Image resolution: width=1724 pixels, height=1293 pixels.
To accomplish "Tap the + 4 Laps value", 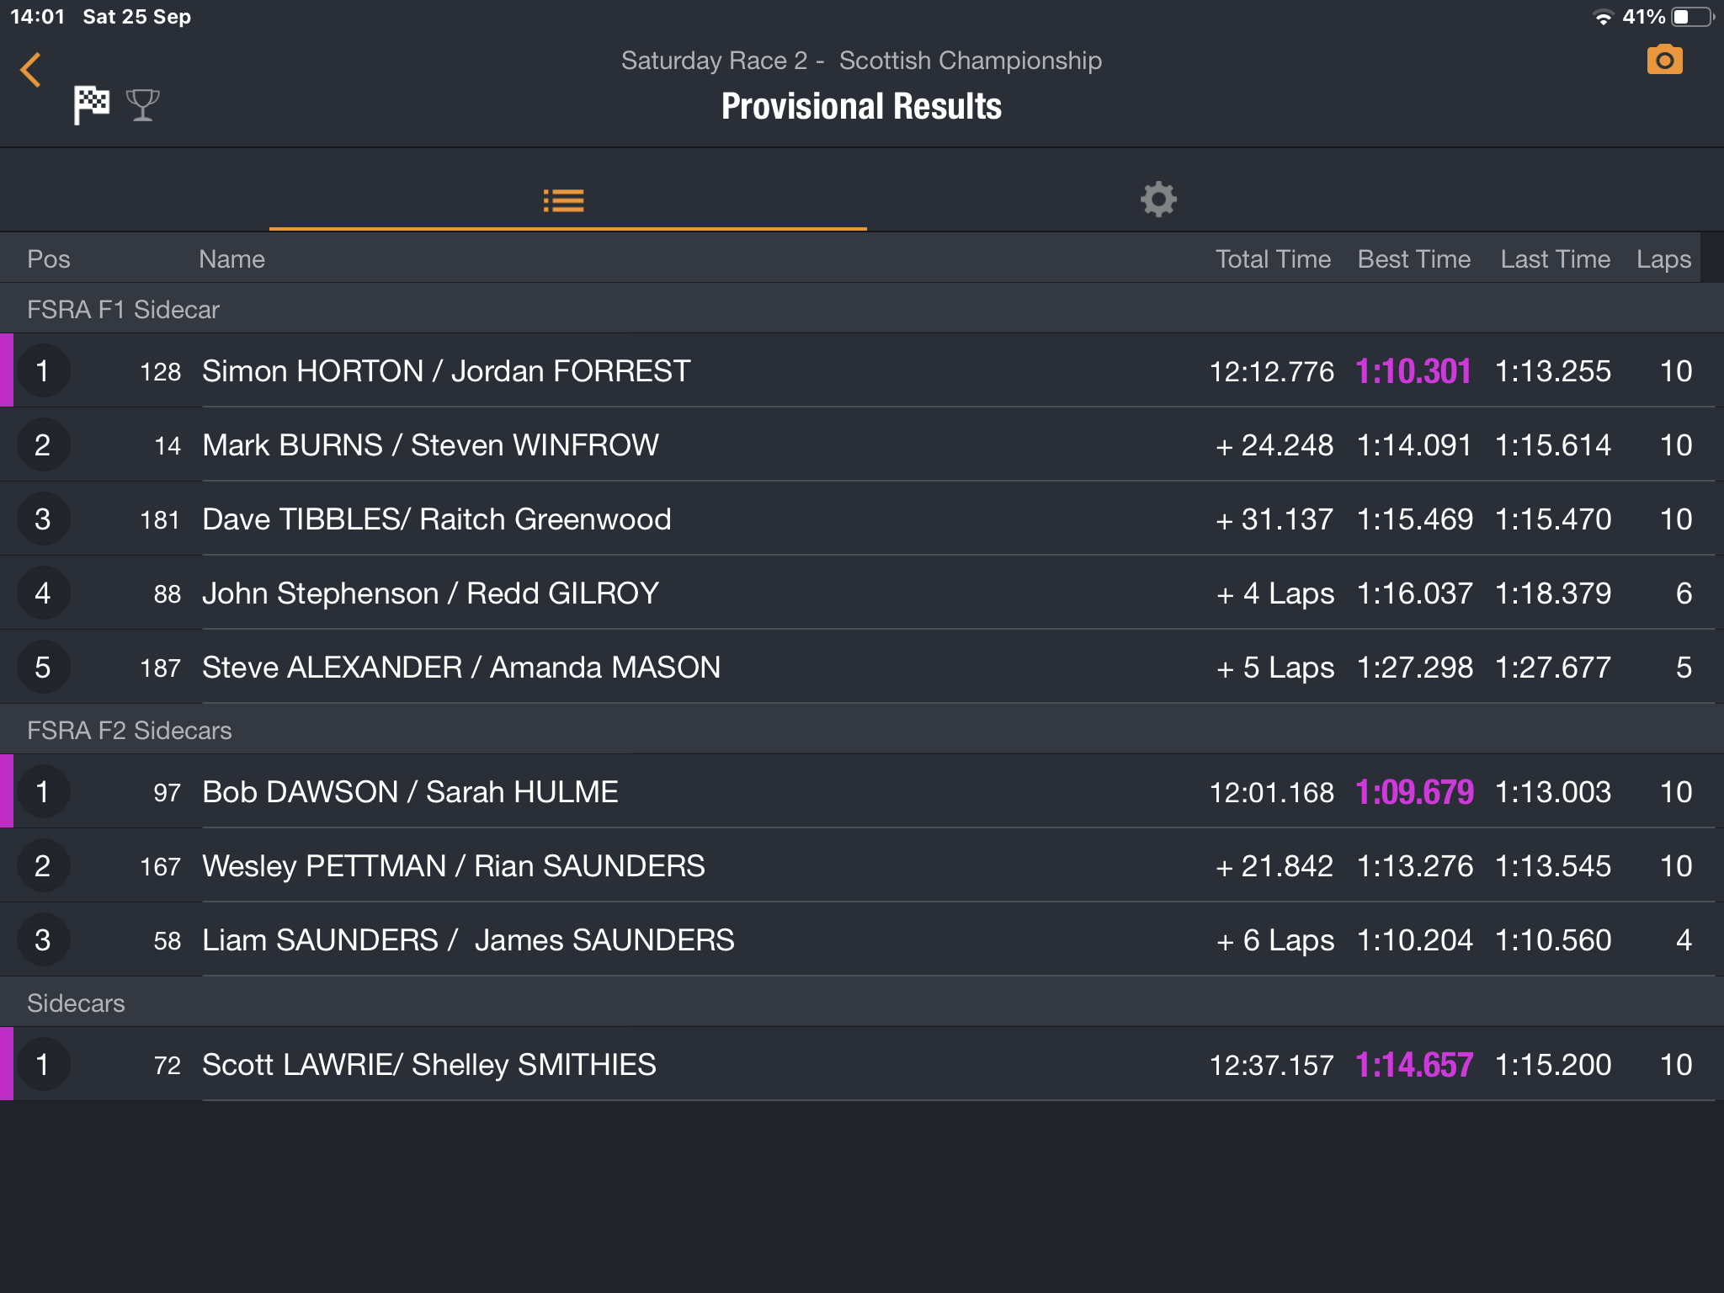I will pos(1275,594).
